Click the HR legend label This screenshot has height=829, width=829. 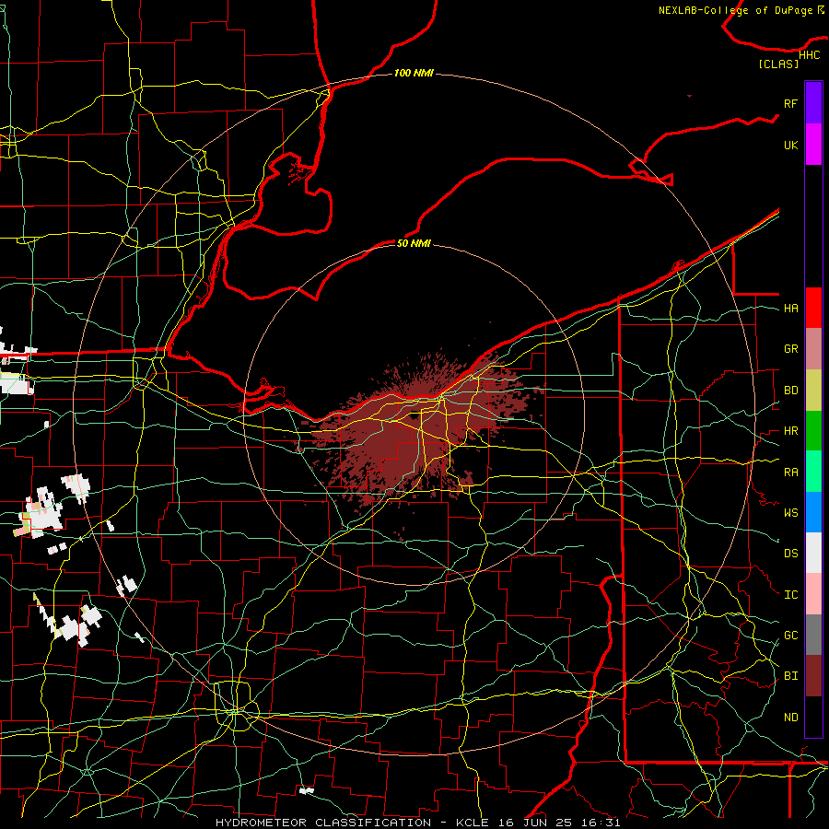pyautogui.click(x=790, y=431)
